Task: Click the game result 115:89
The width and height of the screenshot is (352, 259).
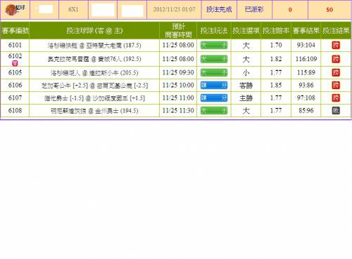Action: 306,72
